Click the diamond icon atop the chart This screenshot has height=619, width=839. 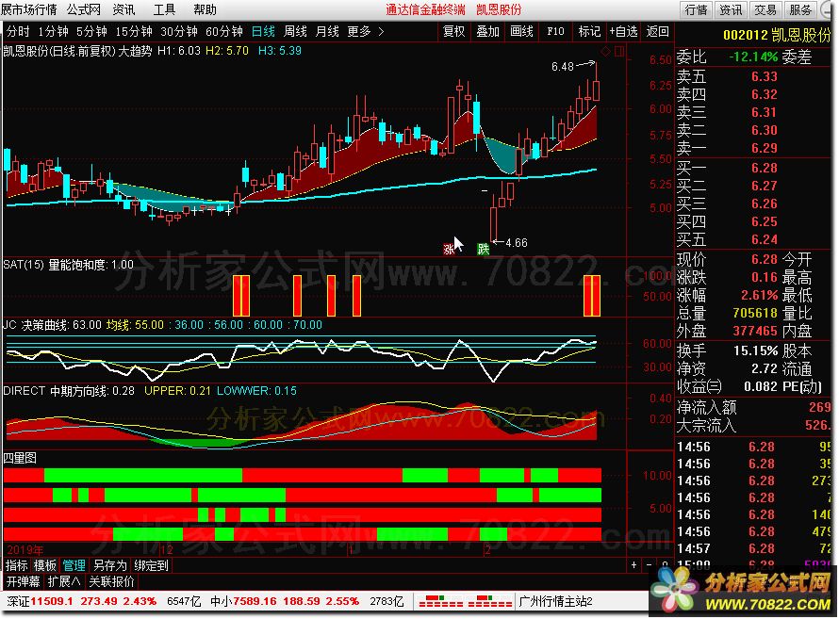[605, 50]
